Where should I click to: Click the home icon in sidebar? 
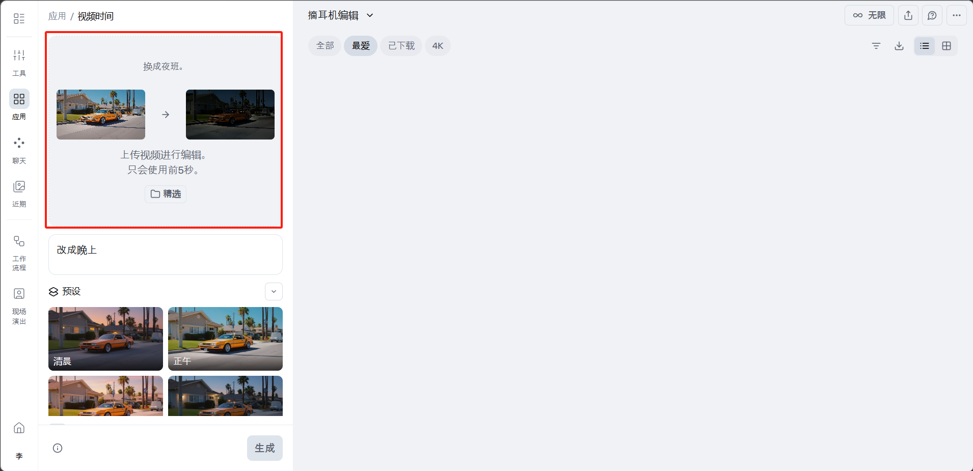(19, 428)
